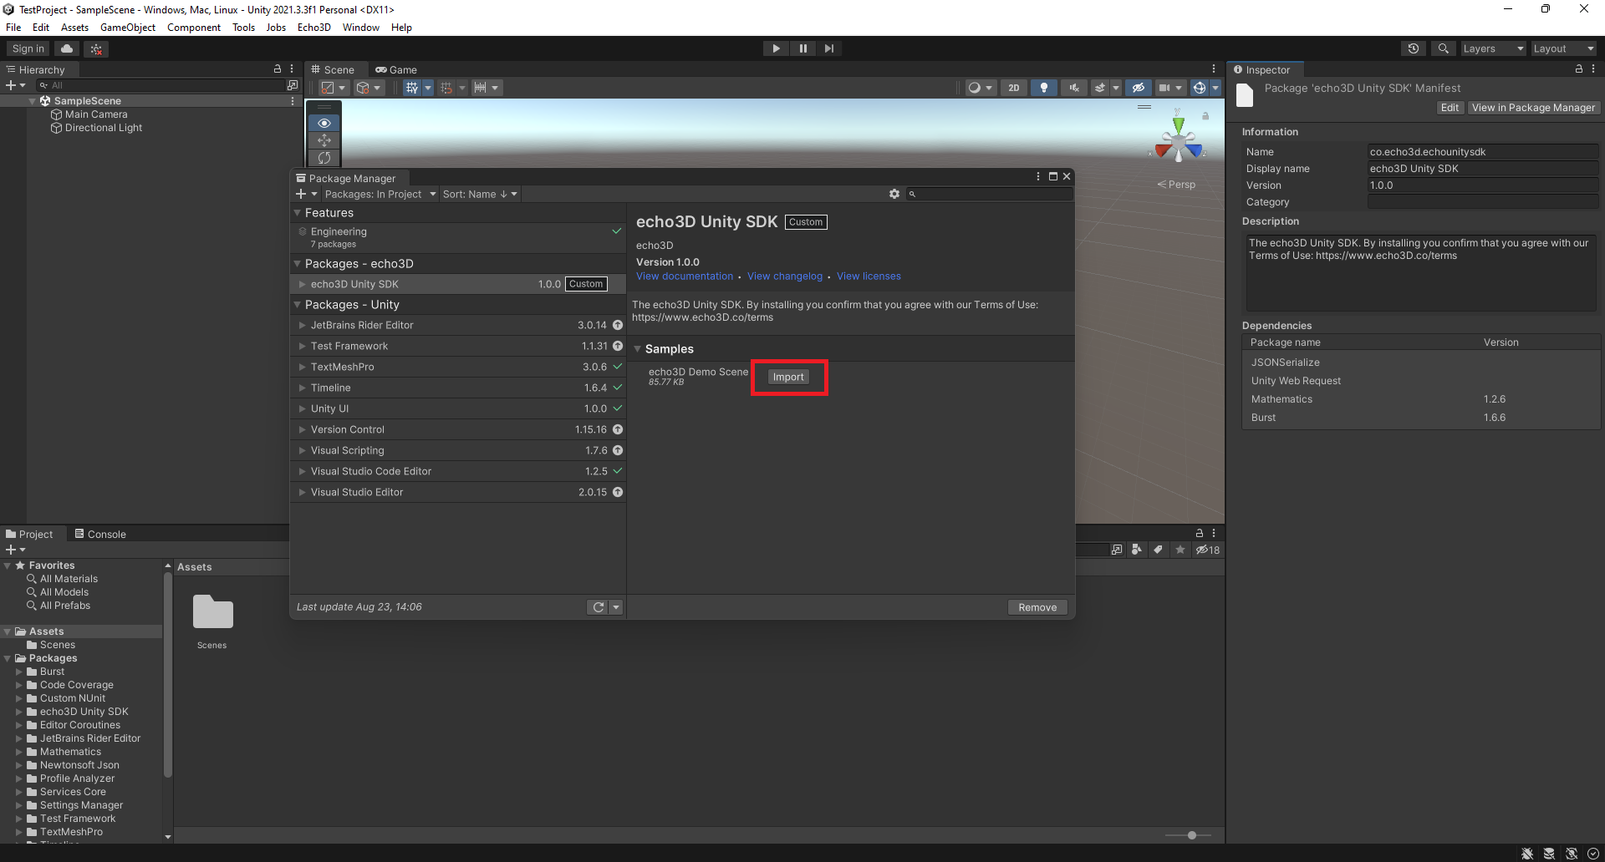1605x862 pixels.
Task: Toggle scene audio mute button
Action: click(1073, 88)
